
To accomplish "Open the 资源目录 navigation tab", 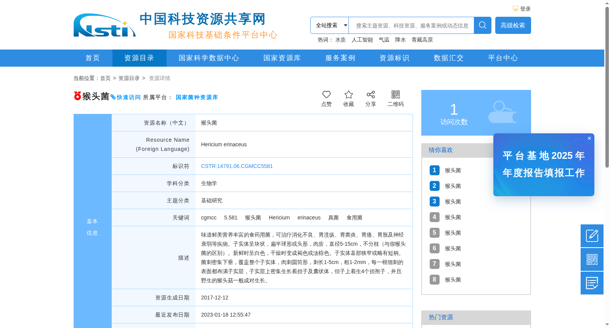I will (140, 58).
